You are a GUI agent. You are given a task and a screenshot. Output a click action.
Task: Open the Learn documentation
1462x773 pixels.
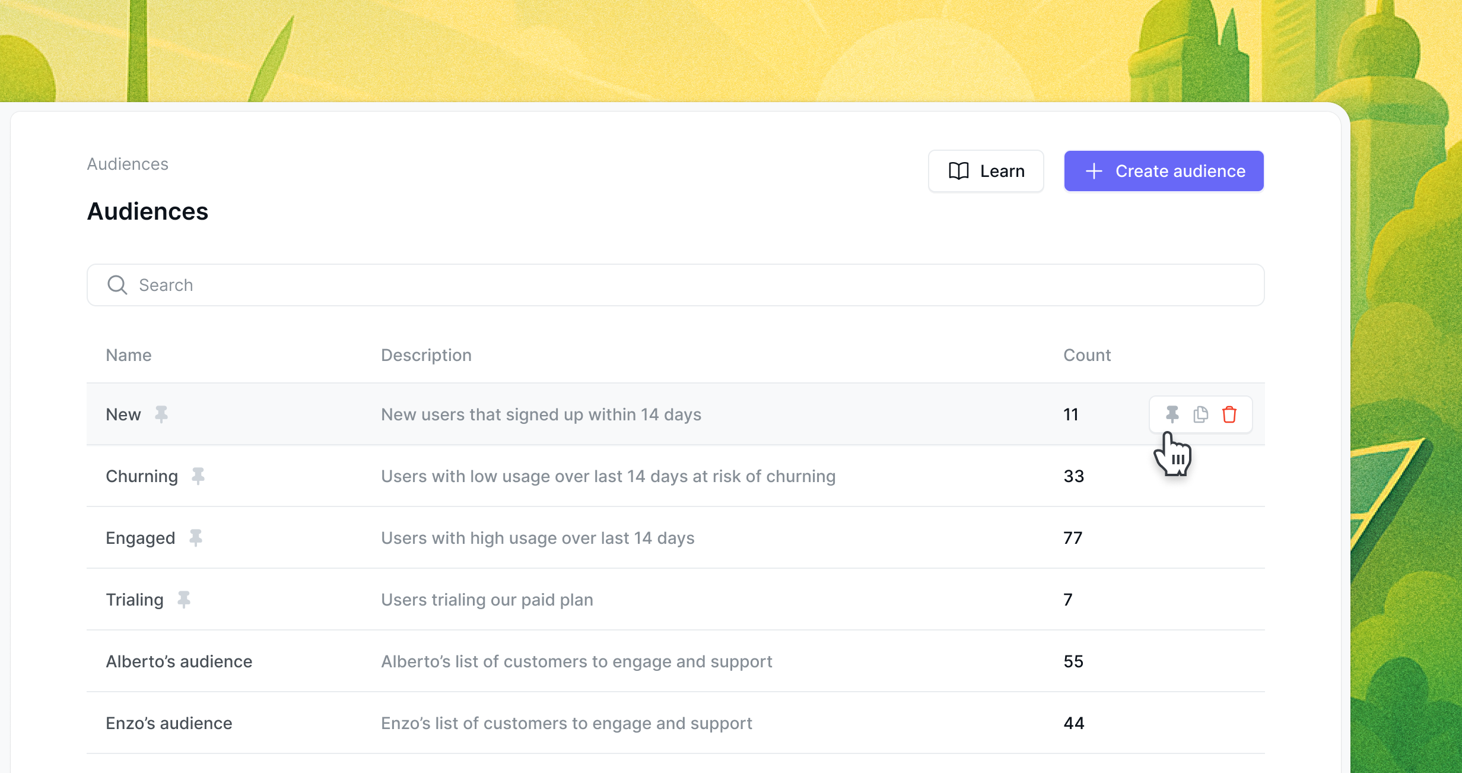986,171
